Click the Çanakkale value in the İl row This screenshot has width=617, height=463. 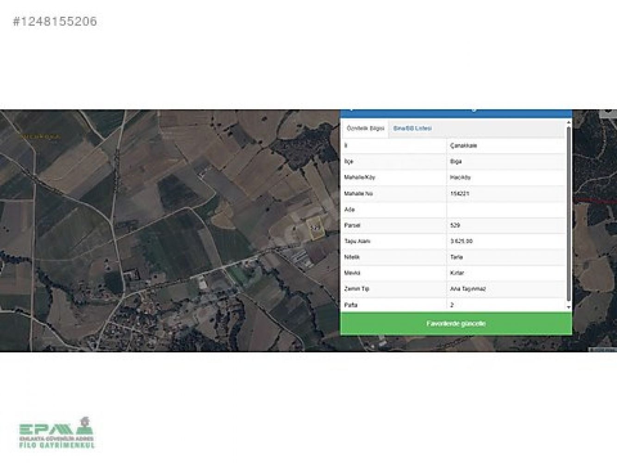pyautogui.click(x=463, y=145)
